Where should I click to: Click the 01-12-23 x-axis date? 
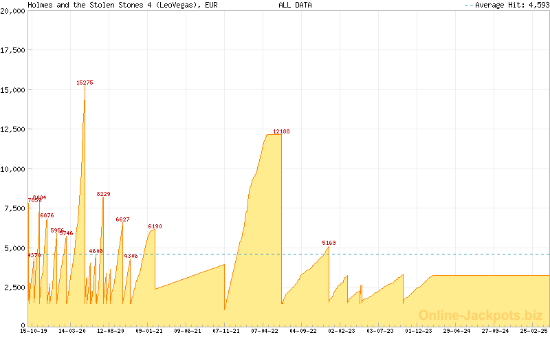pos(419,331)
